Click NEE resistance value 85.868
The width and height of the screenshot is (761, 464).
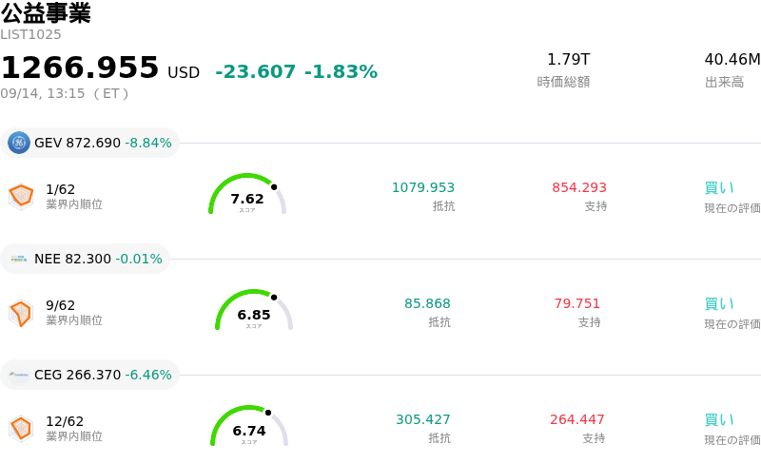(427, 303)
